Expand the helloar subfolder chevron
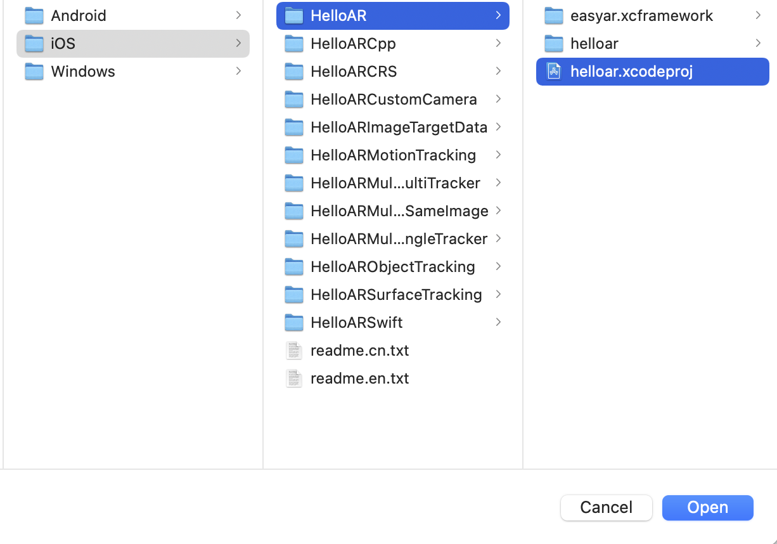The image size is (777, 544). [x=758, y=43]
